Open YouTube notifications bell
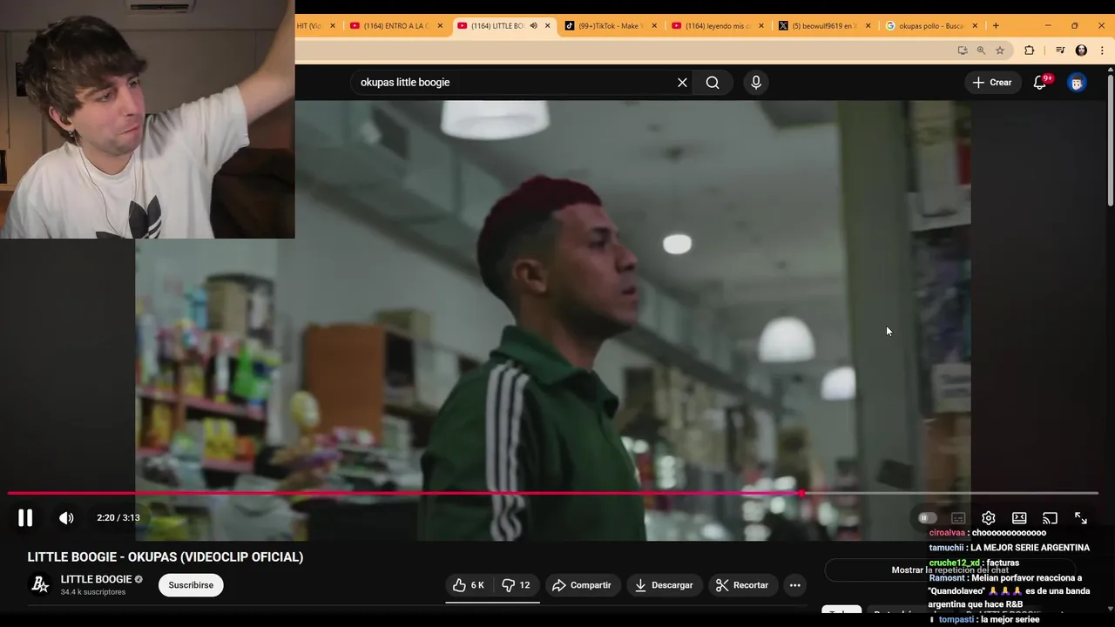 (x=1040, y=83)
